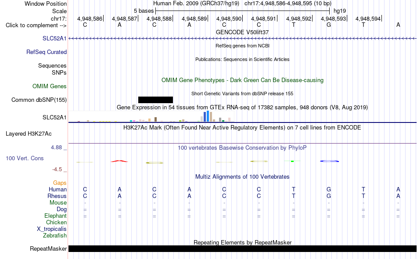417x259 pixels.
Task: Click the Zebrafish species label
Action: (55, 236)
